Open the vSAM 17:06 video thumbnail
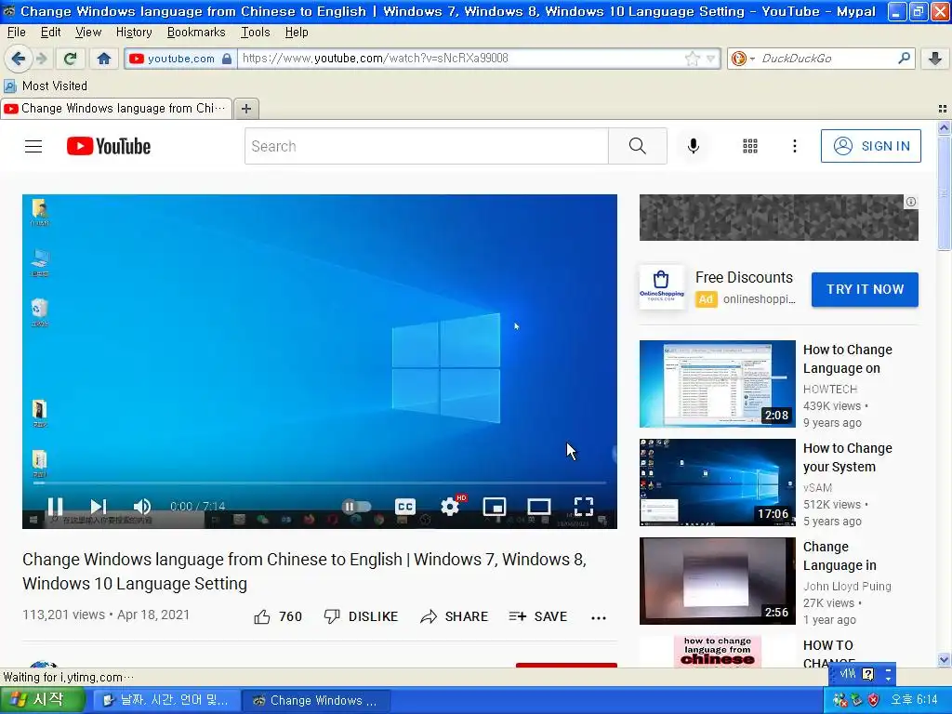Screen dimensions: 952x714 pyautogui.click(x=717, y=482)
